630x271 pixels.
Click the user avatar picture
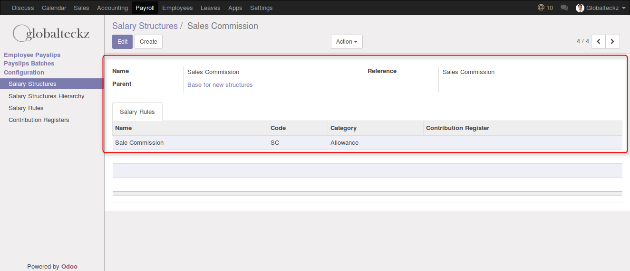(580, 8)
